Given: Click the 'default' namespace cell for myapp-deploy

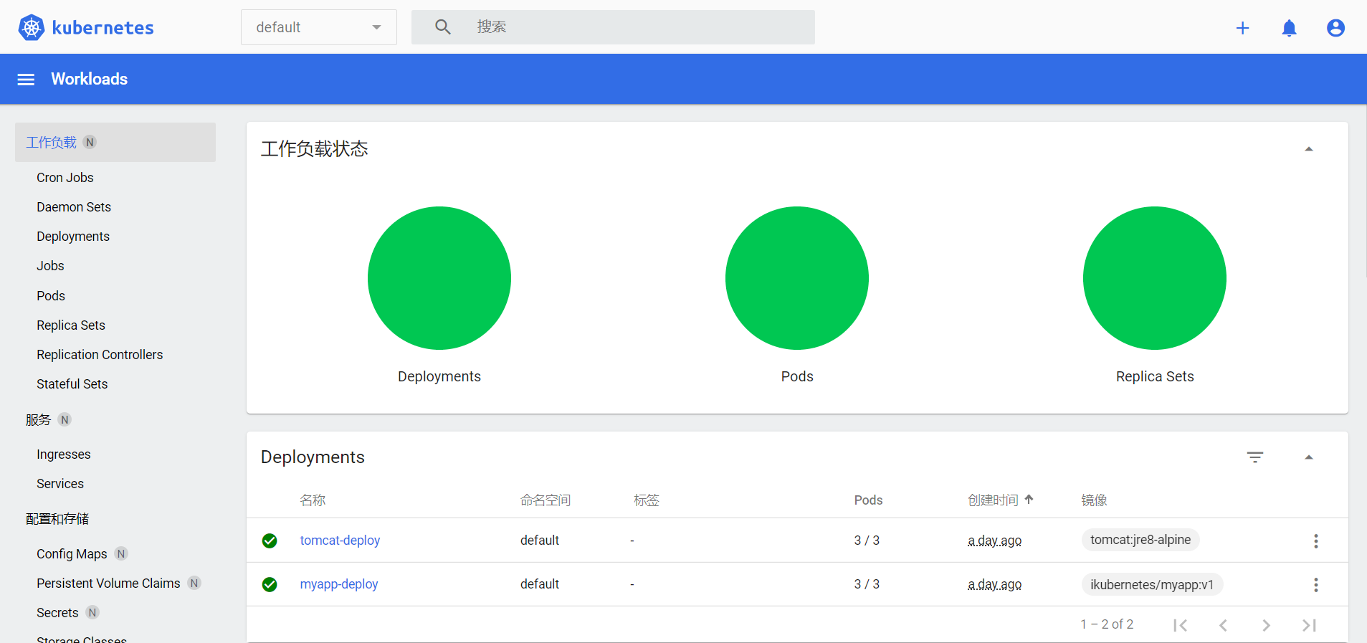Looking at the screenshot, I should [x=540, y=584].
